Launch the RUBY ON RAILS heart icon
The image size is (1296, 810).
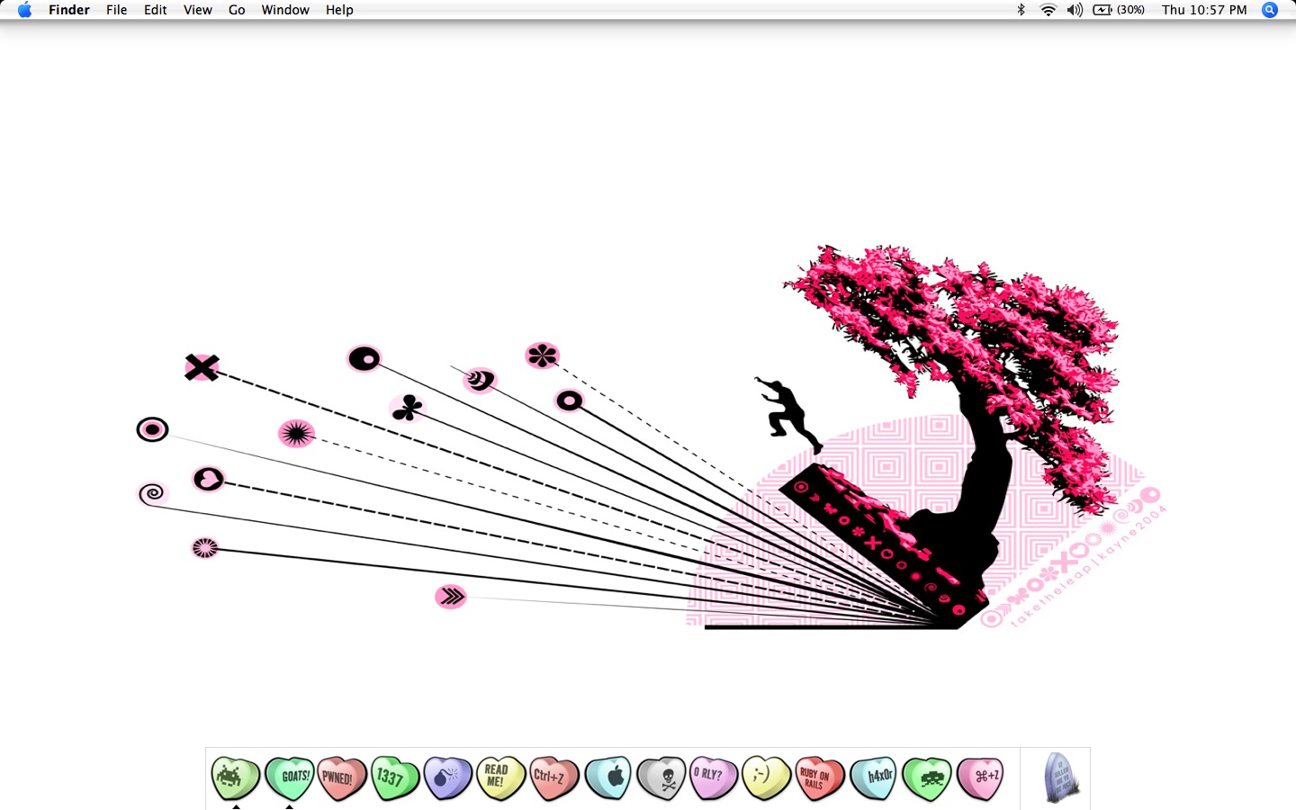[820, 778]
